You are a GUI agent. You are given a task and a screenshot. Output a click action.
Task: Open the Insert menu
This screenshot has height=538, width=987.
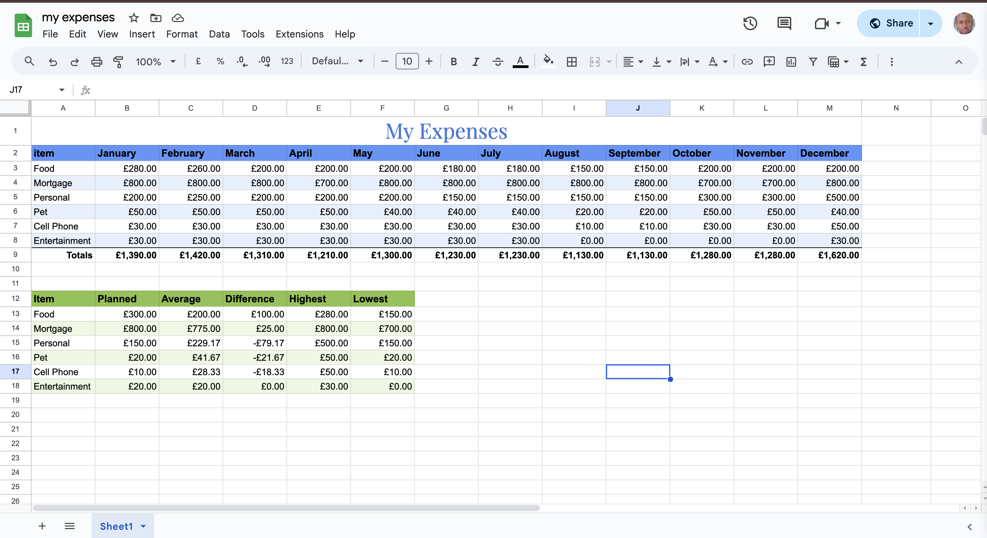point(142,34)
